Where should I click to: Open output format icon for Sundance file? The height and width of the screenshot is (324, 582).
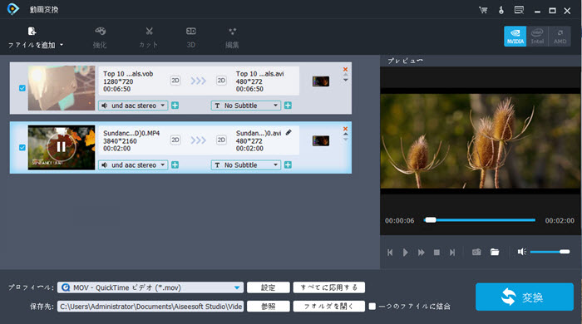click(321, 140)
